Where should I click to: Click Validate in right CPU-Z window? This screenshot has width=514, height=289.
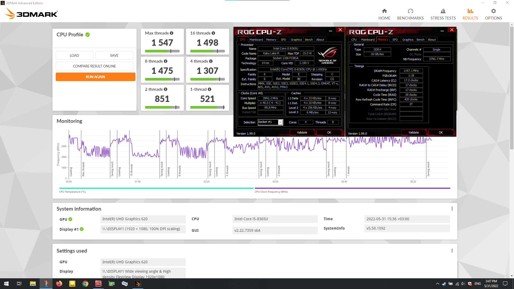[414, 132]
